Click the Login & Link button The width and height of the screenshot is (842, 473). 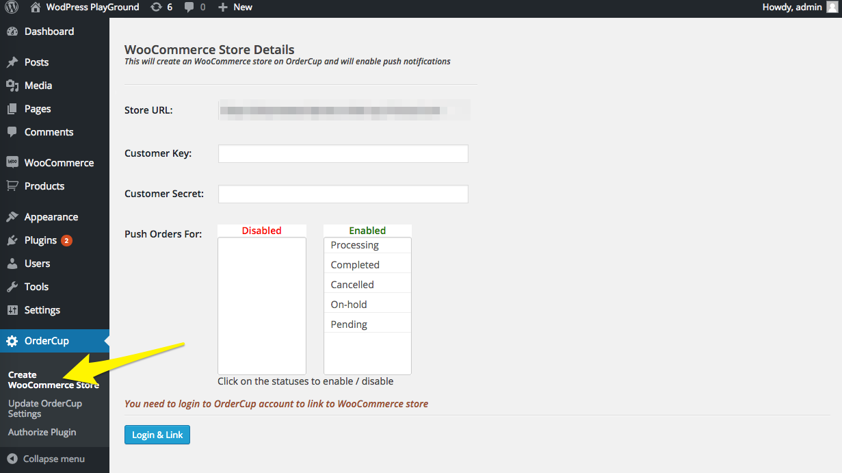pos(157,435)
